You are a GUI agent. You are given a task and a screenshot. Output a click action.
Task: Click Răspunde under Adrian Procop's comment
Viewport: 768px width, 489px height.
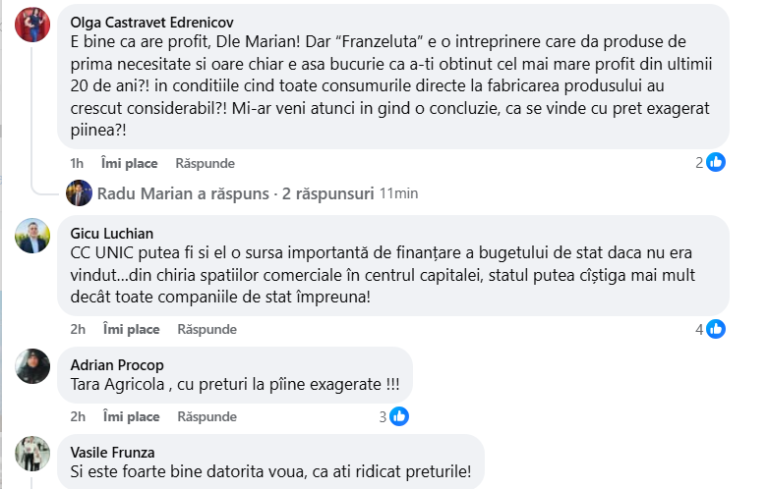(x=207, y=416)
